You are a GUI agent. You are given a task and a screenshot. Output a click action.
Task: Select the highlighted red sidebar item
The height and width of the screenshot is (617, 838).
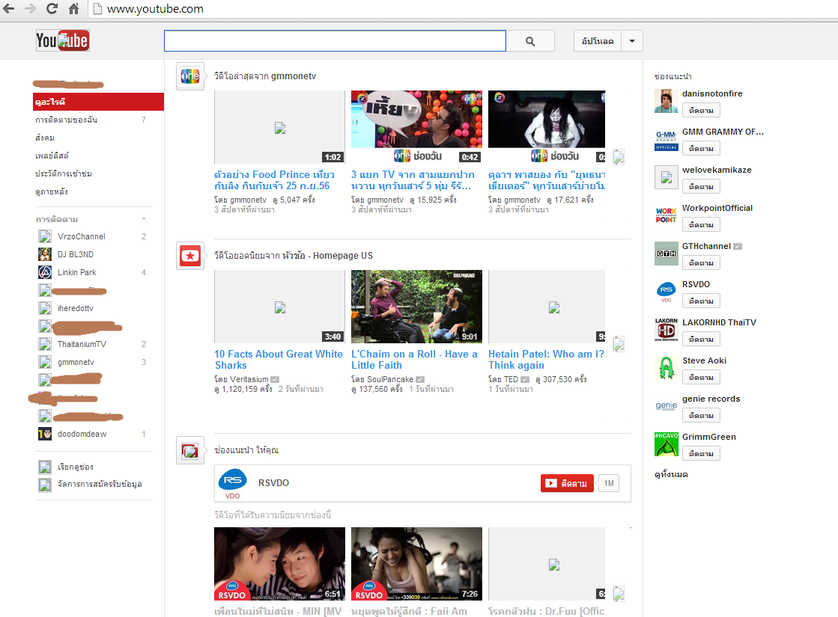[98, 102]
